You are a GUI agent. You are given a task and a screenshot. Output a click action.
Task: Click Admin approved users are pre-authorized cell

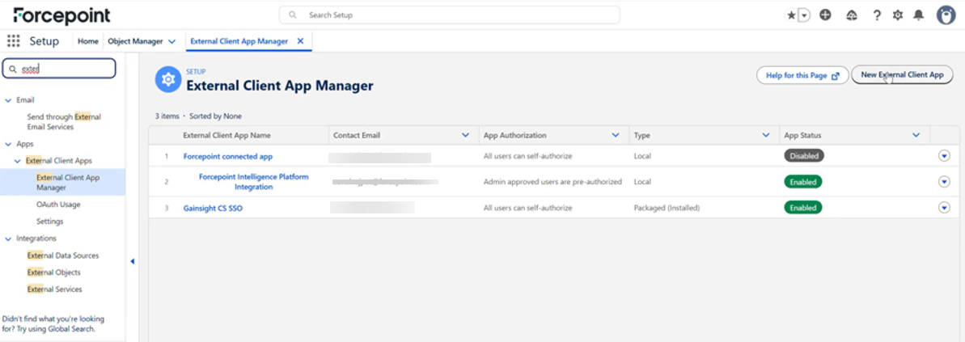click(552, 182)
